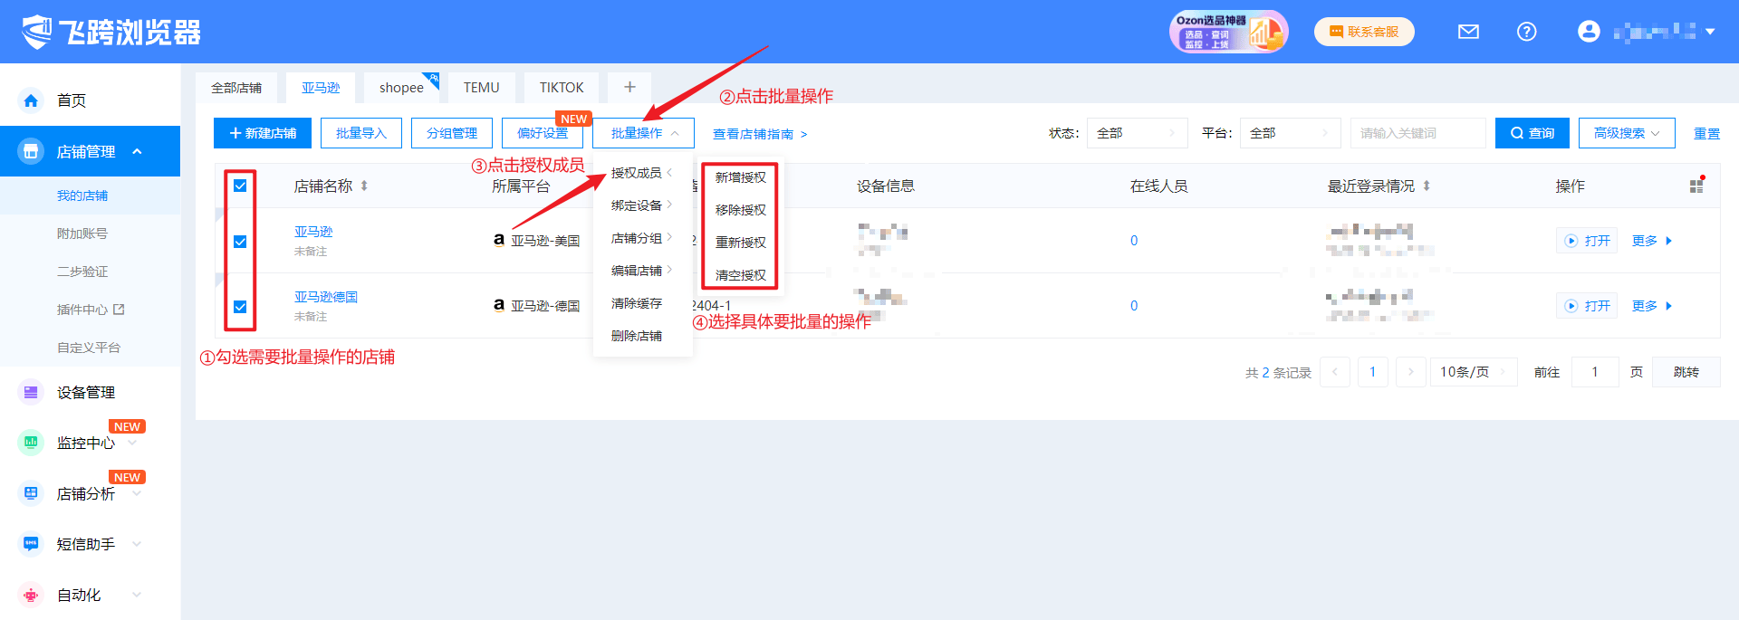
Task: Uncheck the Amazon Germany store checkbox
Action: click(240, 307)
